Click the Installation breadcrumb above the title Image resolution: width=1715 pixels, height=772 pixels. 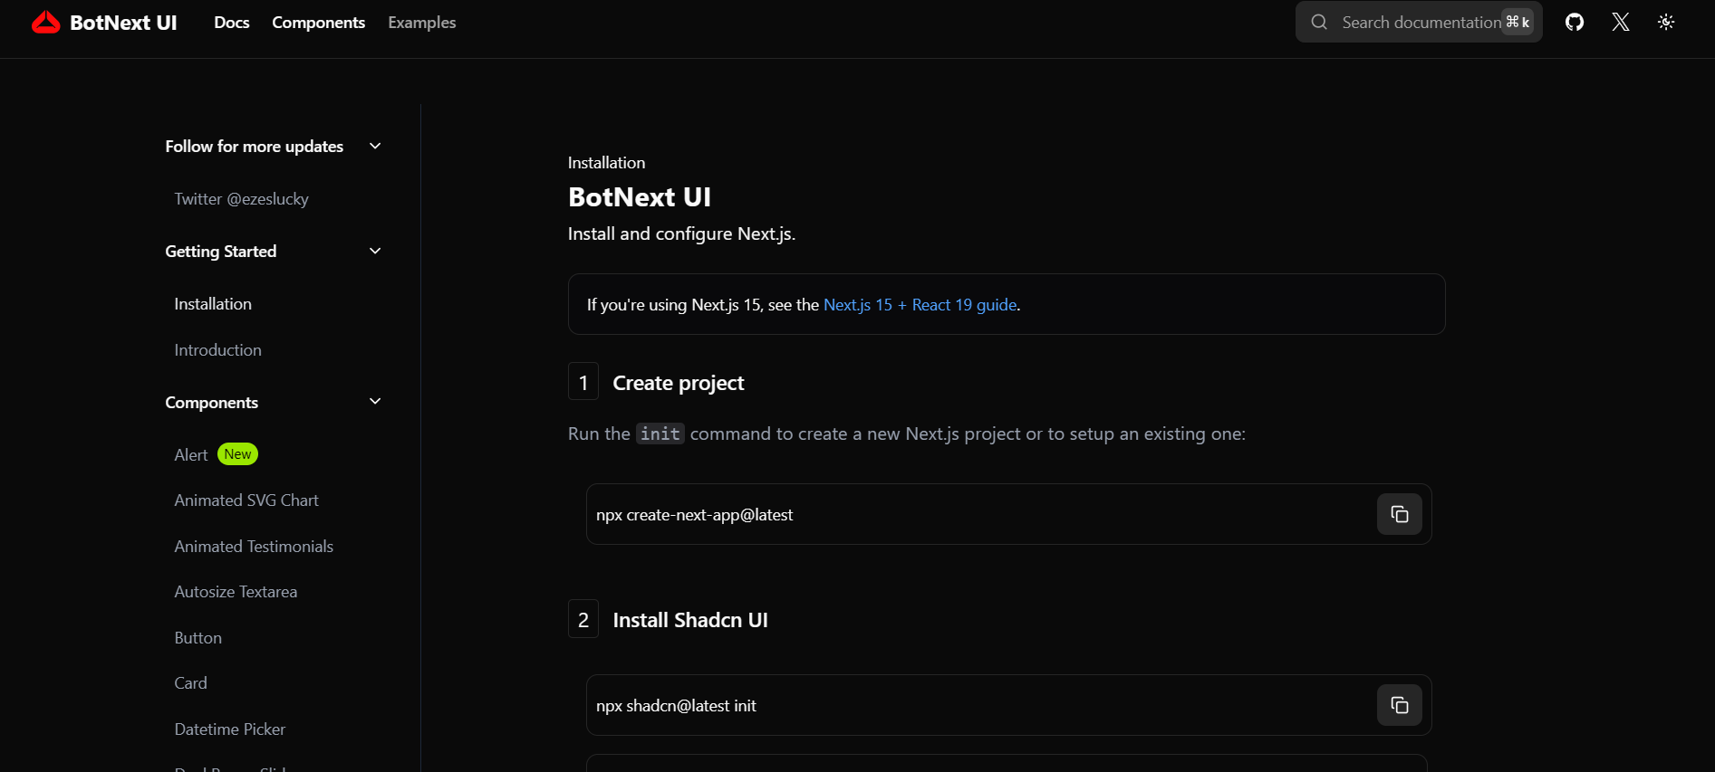pyautogui.click(x=606, y=163)
